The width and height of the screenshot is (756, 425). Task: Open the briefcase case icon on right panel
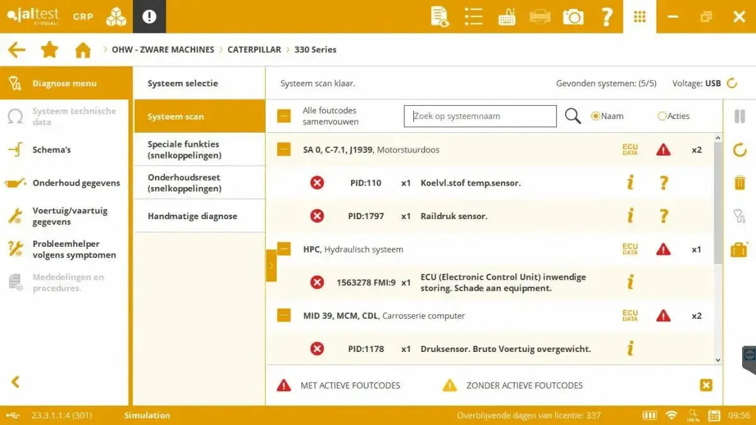[740, 248]
